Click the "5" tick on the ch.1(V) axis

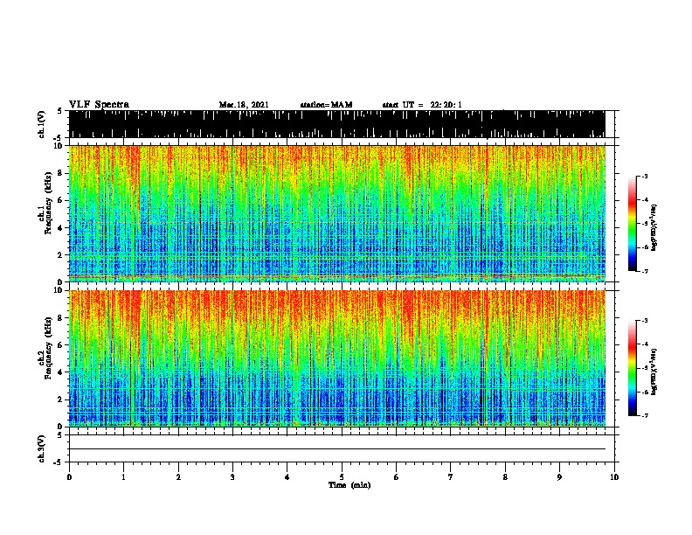60,111
